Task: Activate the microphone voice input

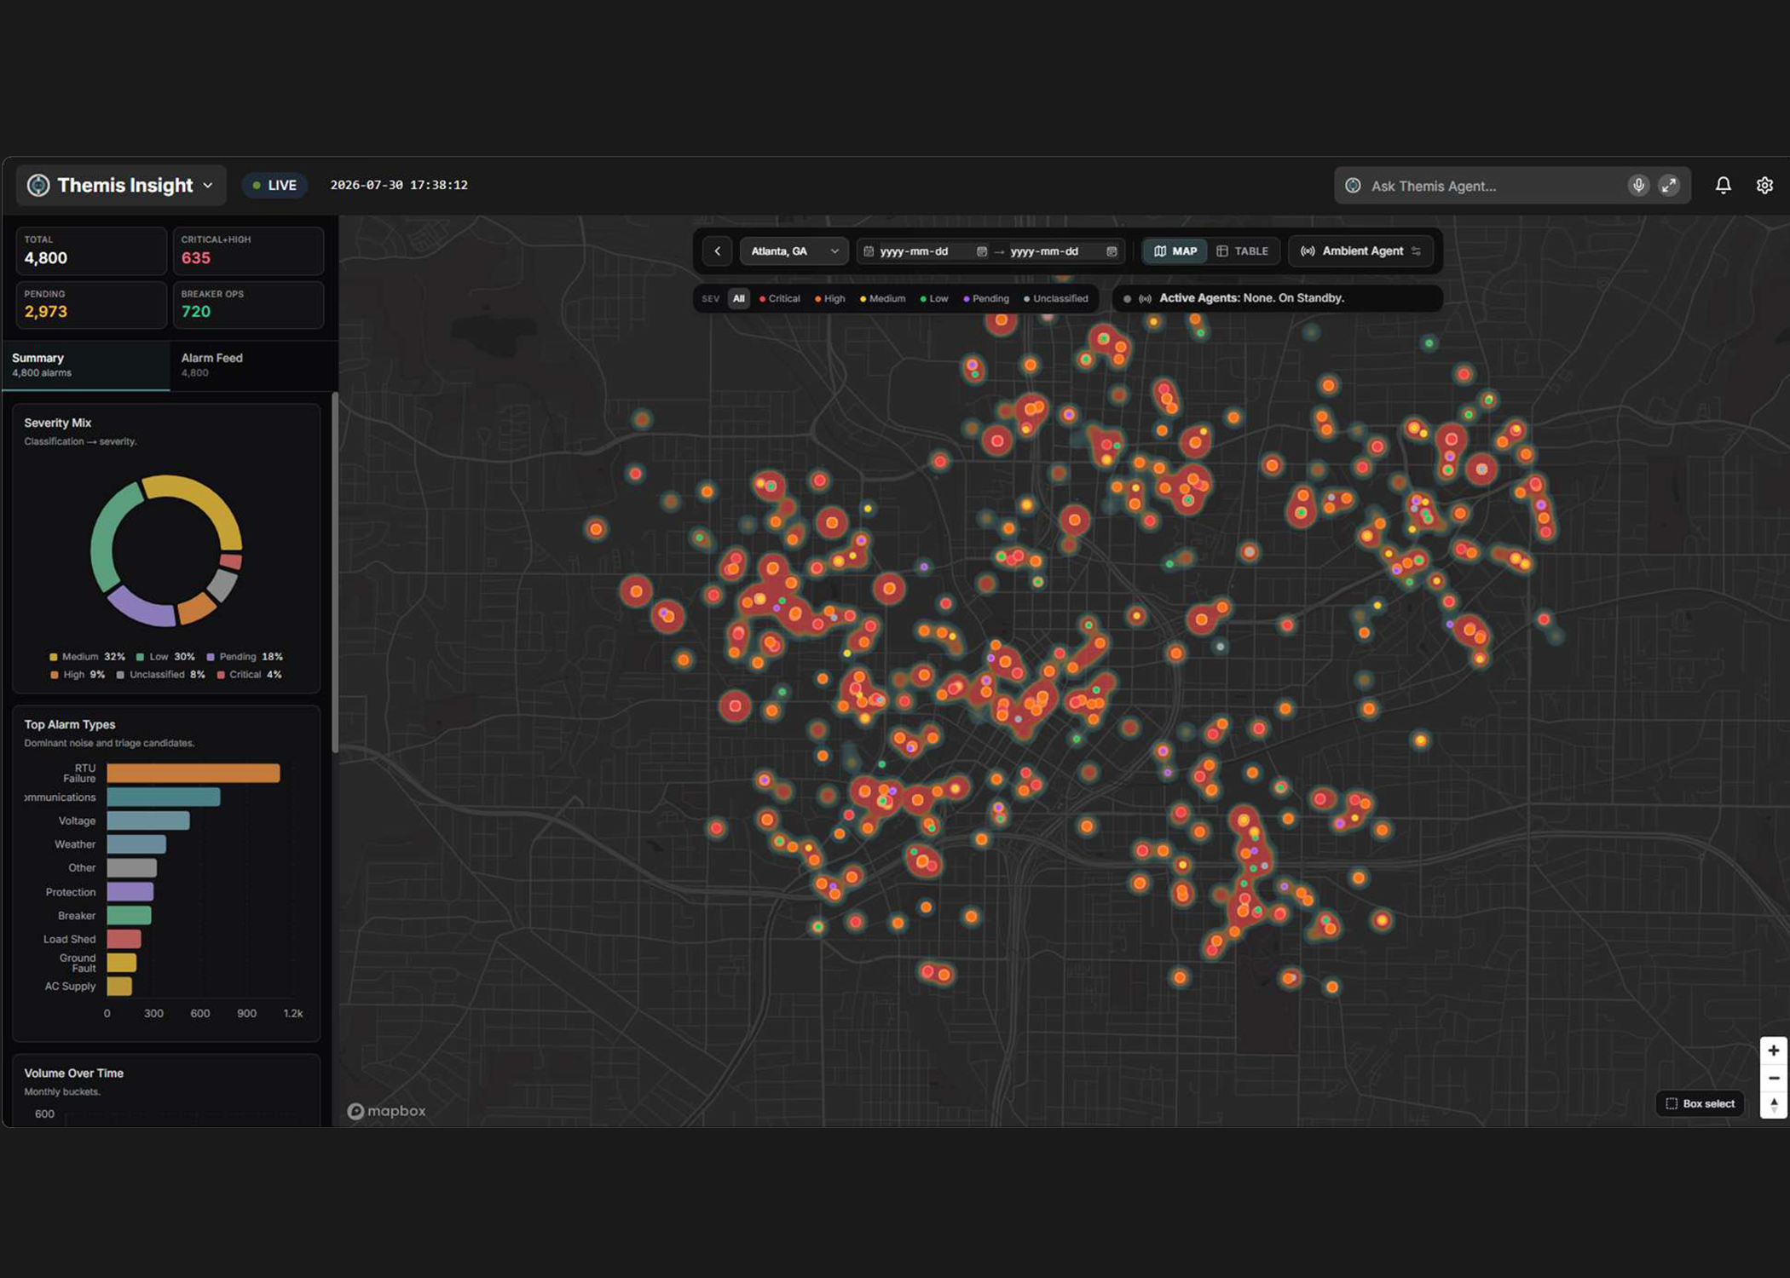Action: point(1637,186)
